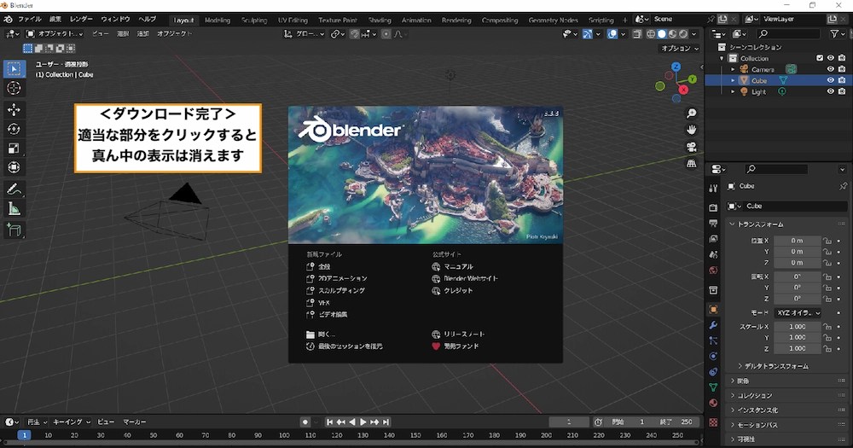The height and width of the screenshot is (448, 853).
Task: Select the Cursor tool
Action: [x=15, y=88]
